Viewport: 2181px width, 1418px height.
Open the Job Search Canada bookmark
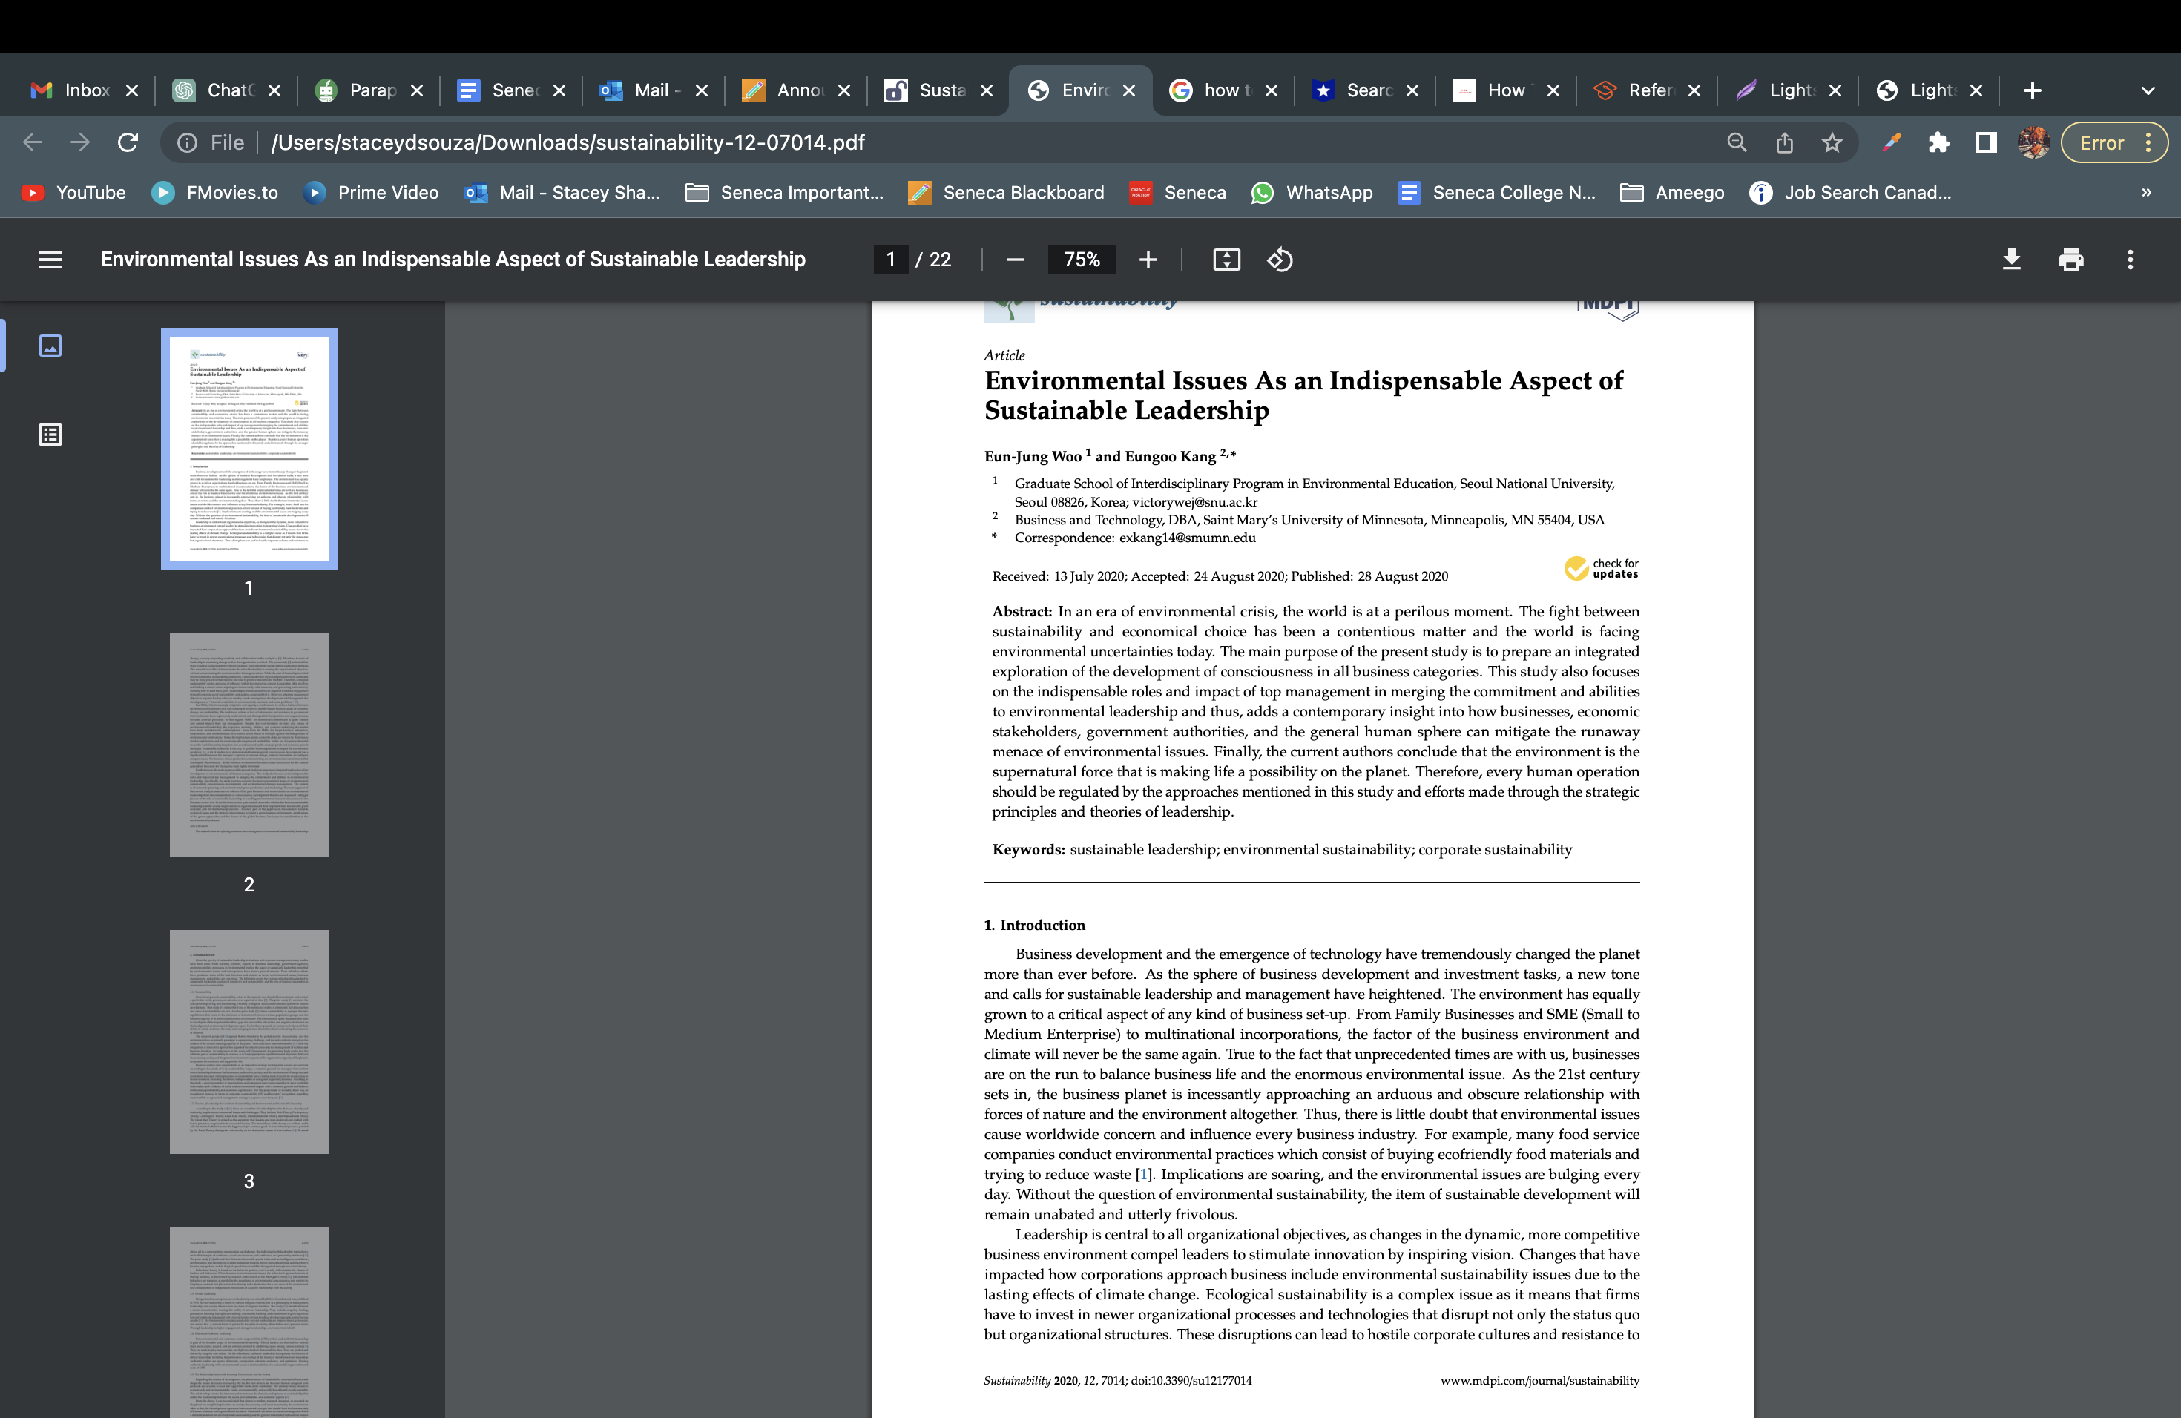pyautogui.click(x=1850, y=192)
